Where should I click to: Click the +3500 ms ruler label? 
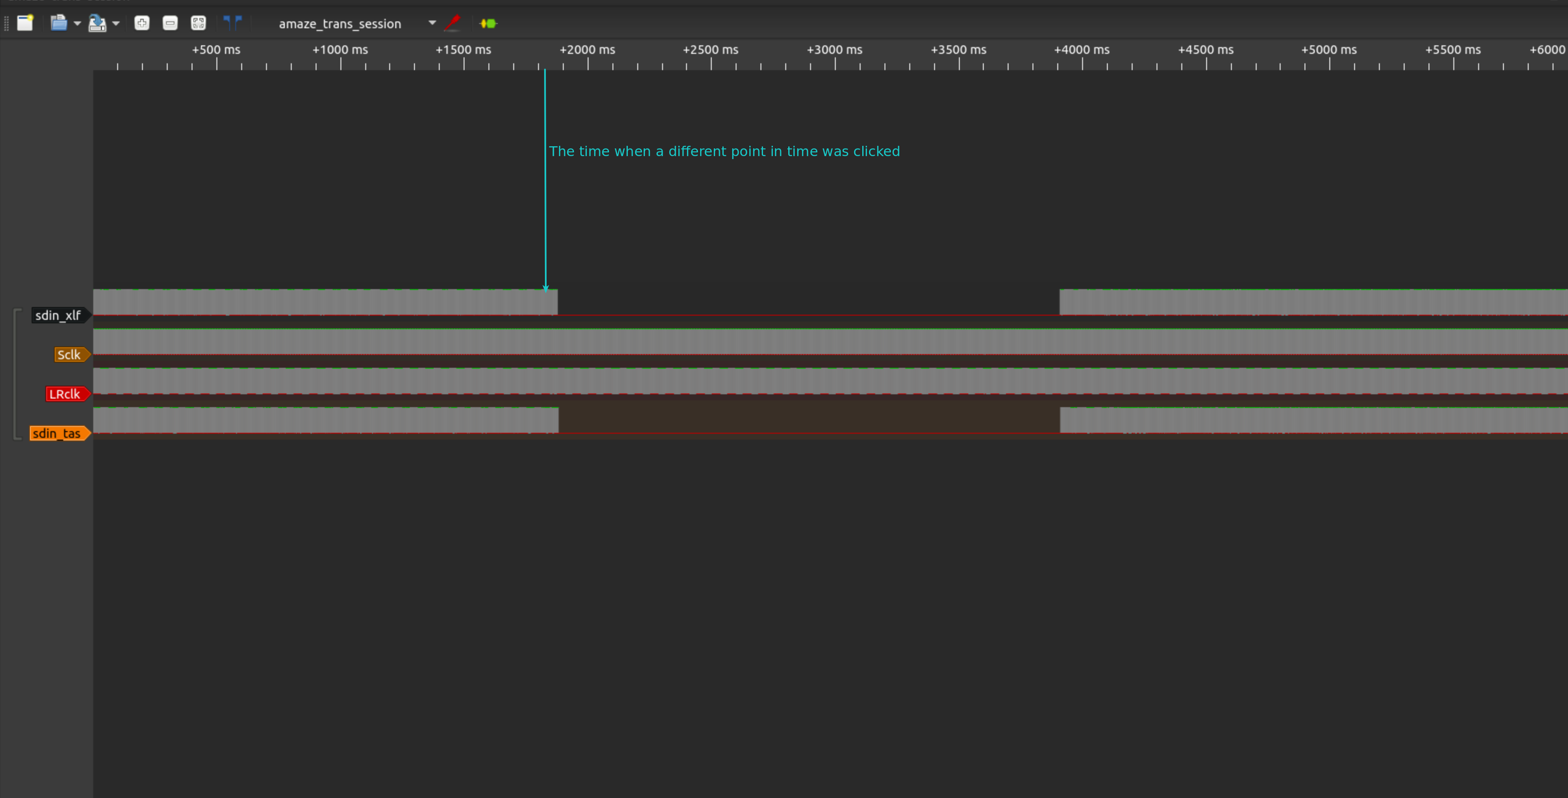(959, 50)
